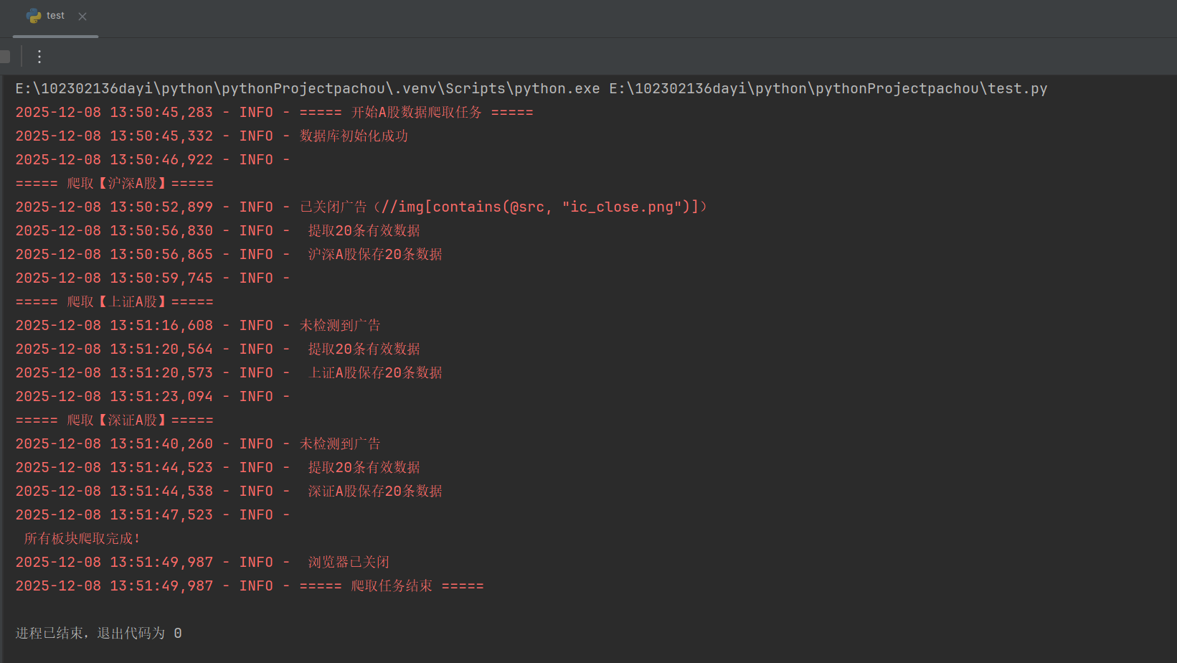Screen dimensions: 1177x663
Task: Click the '浏览器已关闭' log line
Action: (202, 562)
